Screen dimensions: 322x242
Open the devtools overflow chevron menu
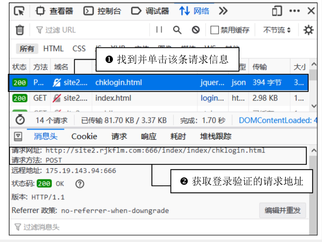pyautogui.click(x=223, y=11)
